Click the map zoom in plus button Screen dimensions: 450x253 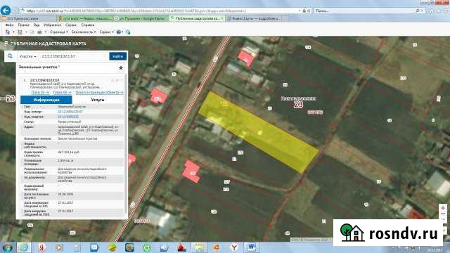(443, 208)
